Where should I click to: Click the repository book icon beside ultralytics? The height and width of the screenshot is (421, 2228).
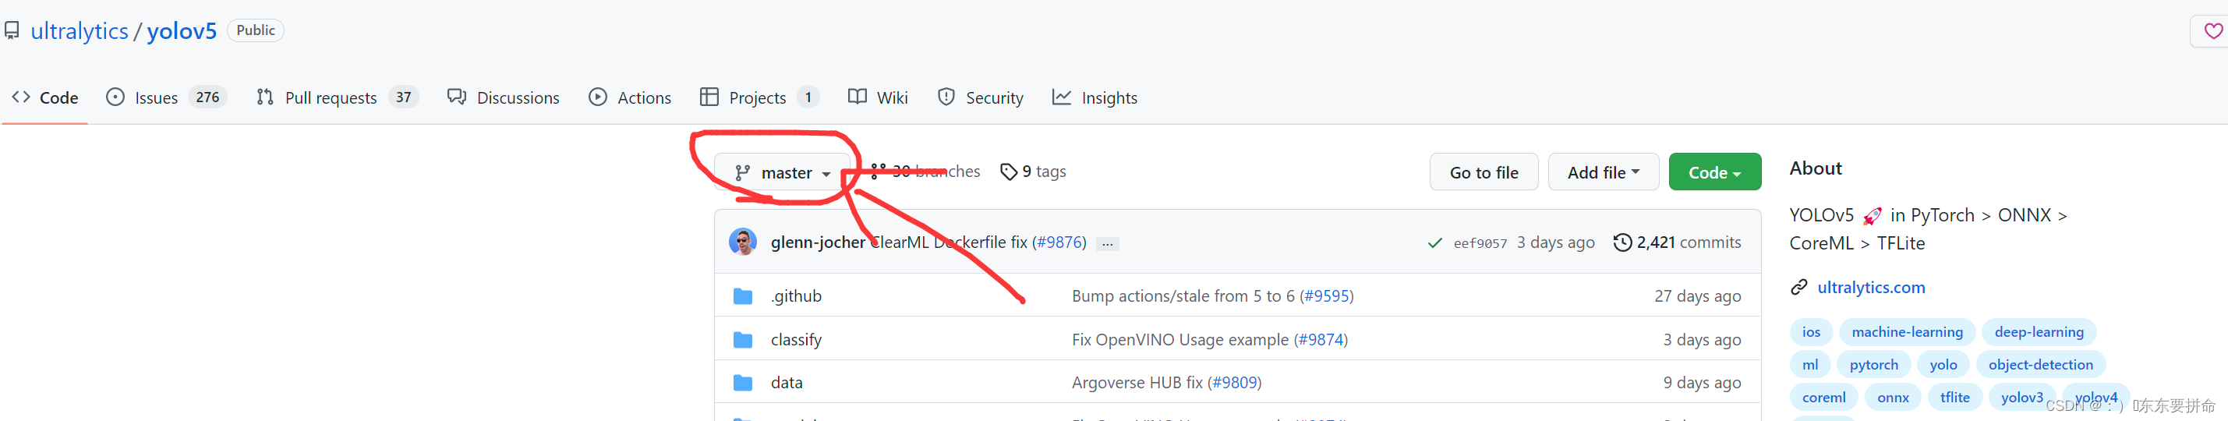(12, 31)
